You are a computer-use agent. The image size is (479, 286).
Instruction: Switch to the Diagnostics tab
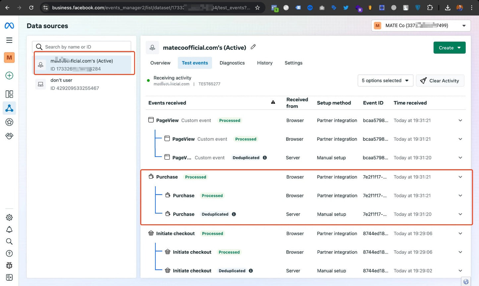(232, 63)
